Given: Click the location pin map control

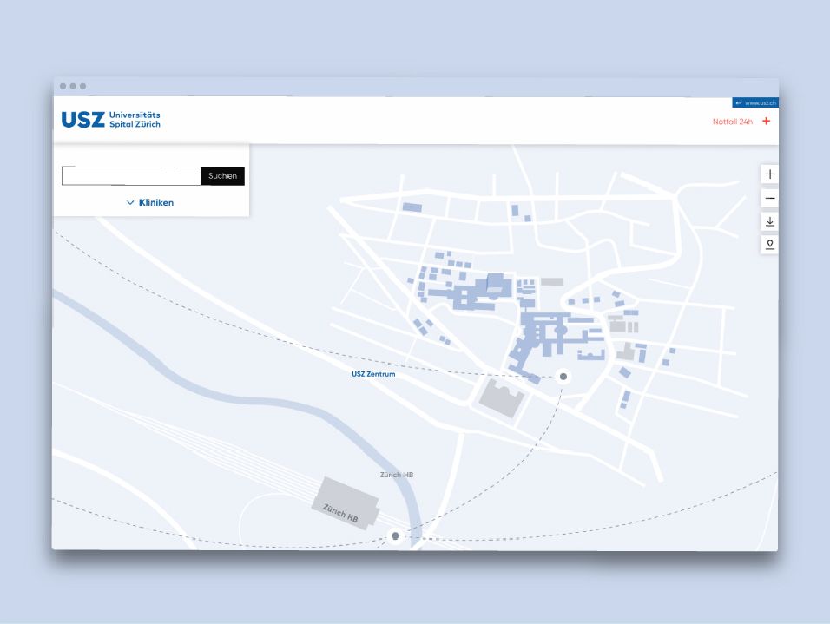Looking at the screenshot, I should click(769, 245).
